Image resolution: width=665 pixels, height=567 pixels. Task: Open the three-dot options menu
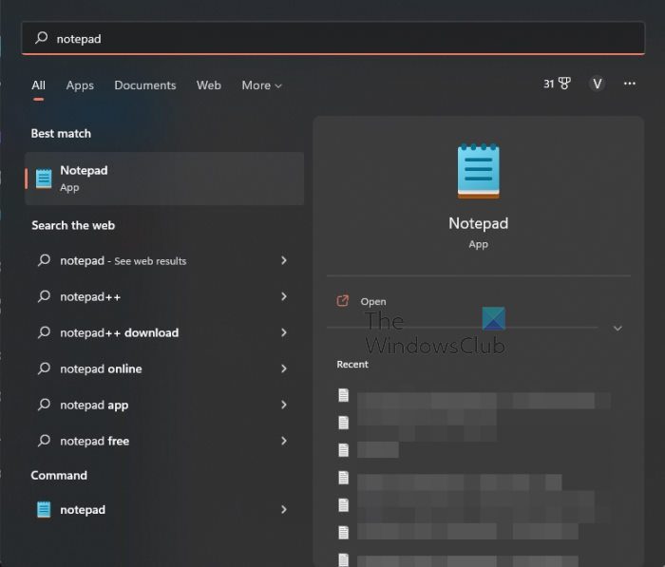pyautogui.click(x=629, y=84)
